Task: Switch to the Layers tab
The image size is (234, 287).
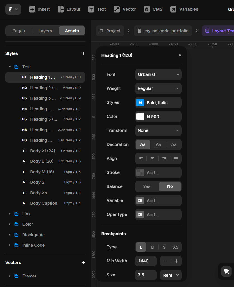Action: click(45, 31)
